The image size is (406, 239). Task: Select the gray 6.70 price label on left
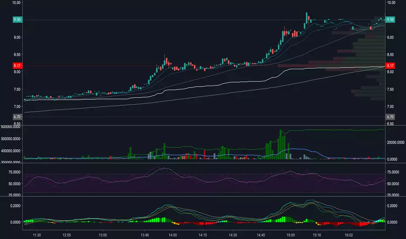17,117
